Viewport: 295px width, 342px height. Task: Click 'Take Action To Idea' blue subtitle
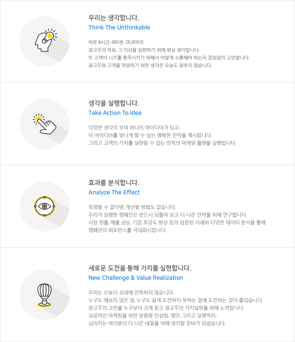[x=115, y=113]
